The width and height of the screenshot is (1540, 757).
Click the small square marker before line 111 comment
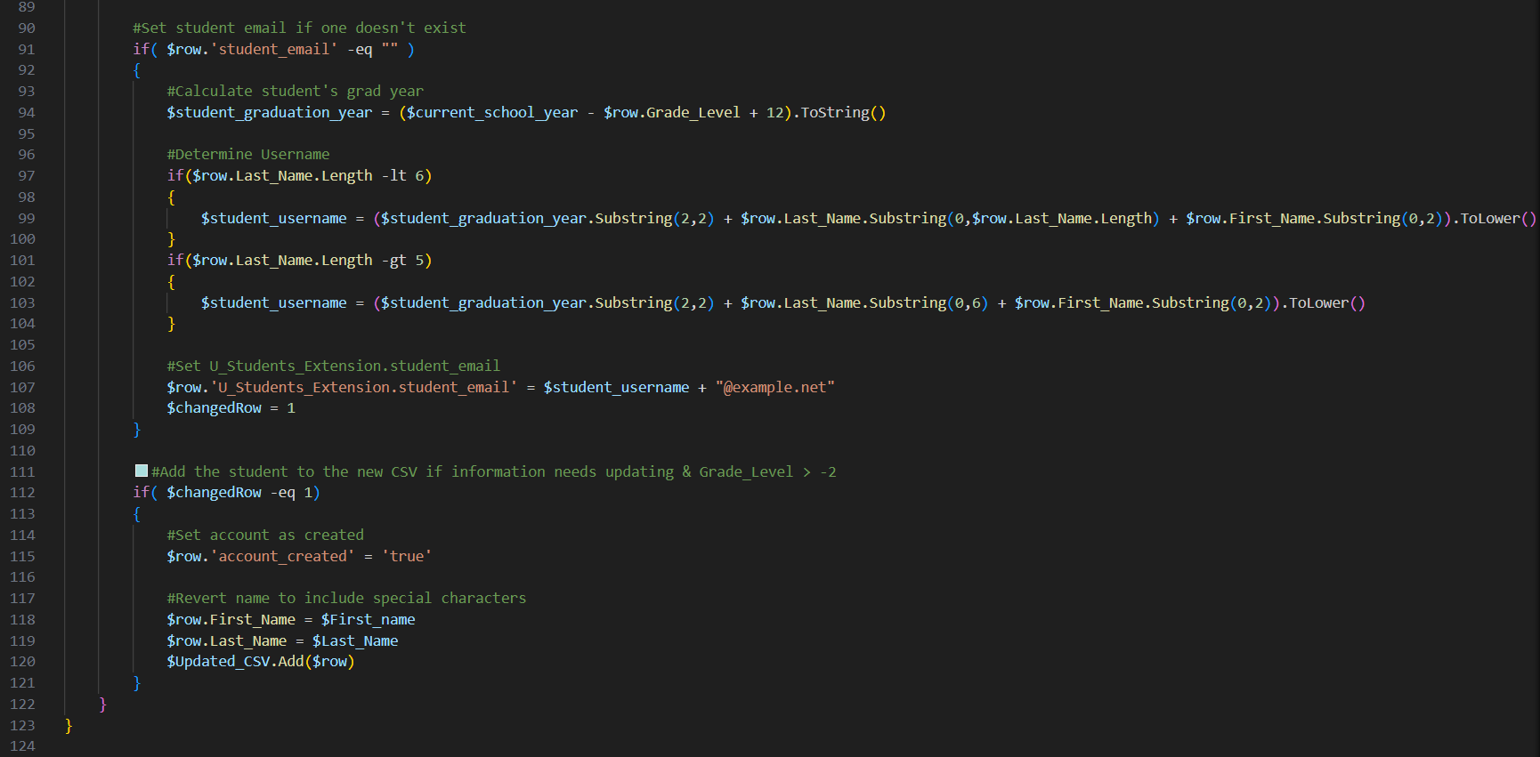[142, 471]
